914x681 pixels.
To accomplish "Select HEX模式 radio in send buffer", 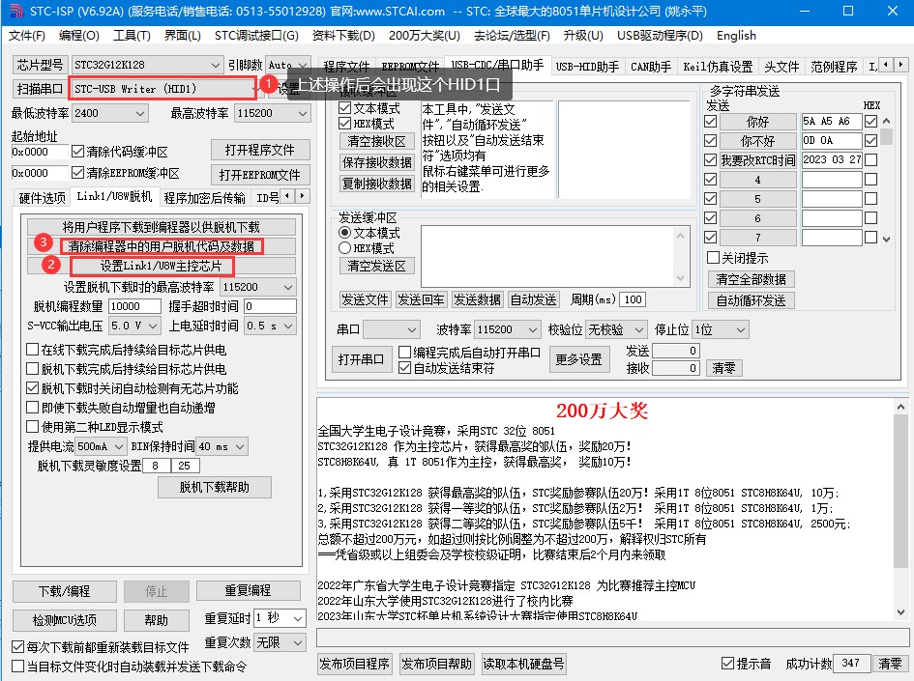I will pyautogui.click(x=345, y=248).
